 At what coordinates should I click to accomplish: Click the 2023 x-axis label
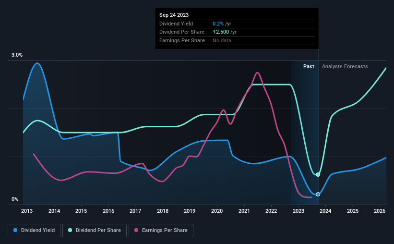click(298, 211)
